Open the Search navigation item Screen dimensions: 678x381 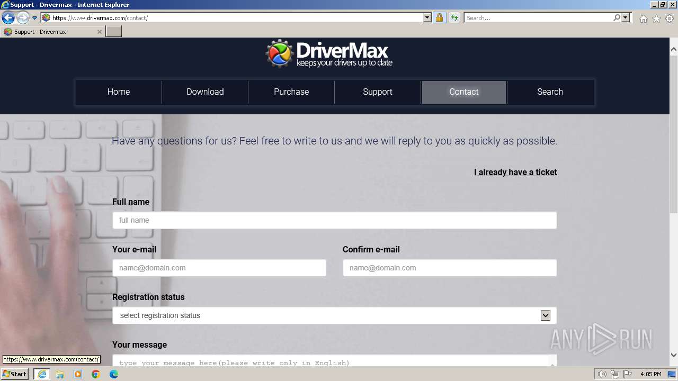[550, 92]
